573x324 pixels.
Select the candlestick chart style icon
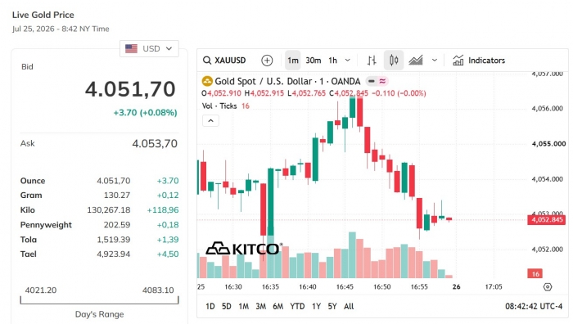[394, 61]
